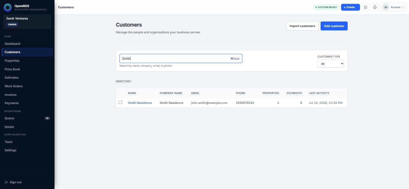Select the Smith Residence row checkbox
Image resolution: width=409 pixels, height=189 pixels.
click(120, 102)
